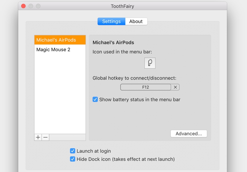
Task: Click empty space below Magic Mouse 2
Action: click(60, 93)
